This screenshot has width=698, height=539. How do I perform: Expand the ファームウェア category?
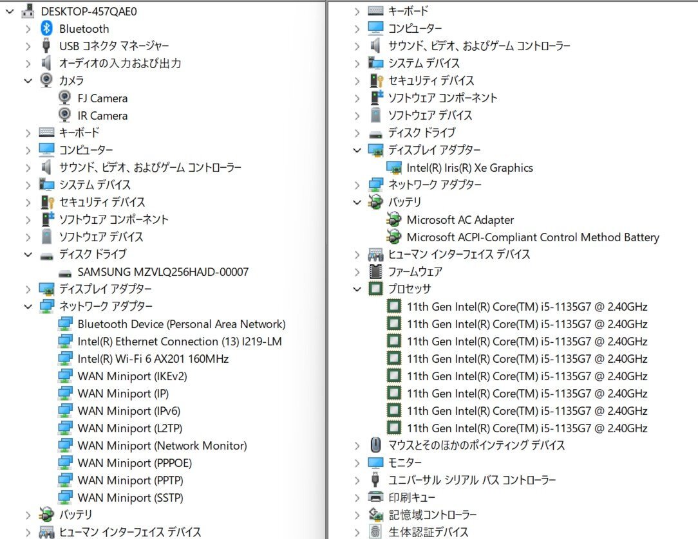[x=357, y=271]
